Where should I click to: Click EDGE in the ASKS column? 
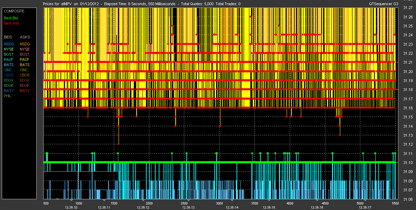click(x=25, y=85)
